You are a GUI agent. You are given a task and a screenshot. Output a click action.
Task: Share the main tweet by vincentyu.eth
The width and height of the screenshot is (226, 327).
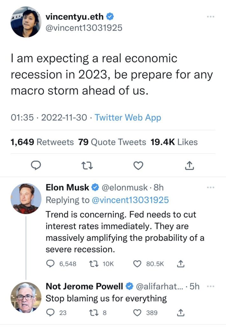[189, 165]
